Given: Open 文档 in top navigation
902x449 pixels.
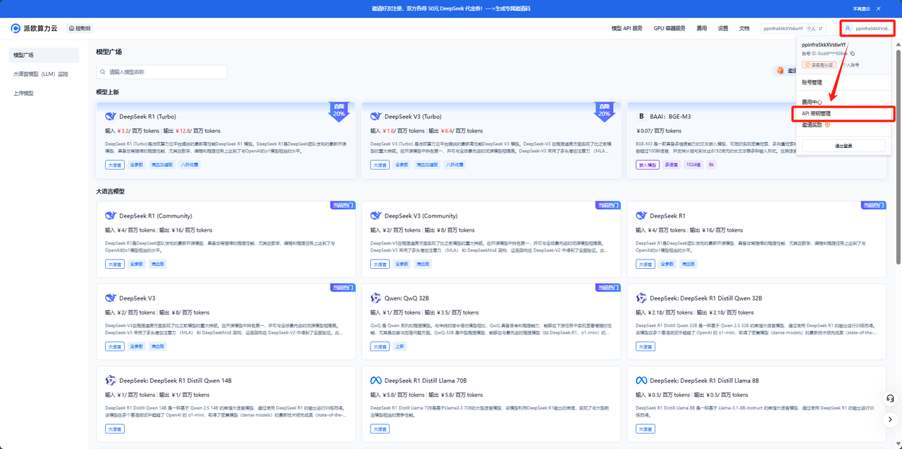Looking at the screenshot, I should (744, 28).
